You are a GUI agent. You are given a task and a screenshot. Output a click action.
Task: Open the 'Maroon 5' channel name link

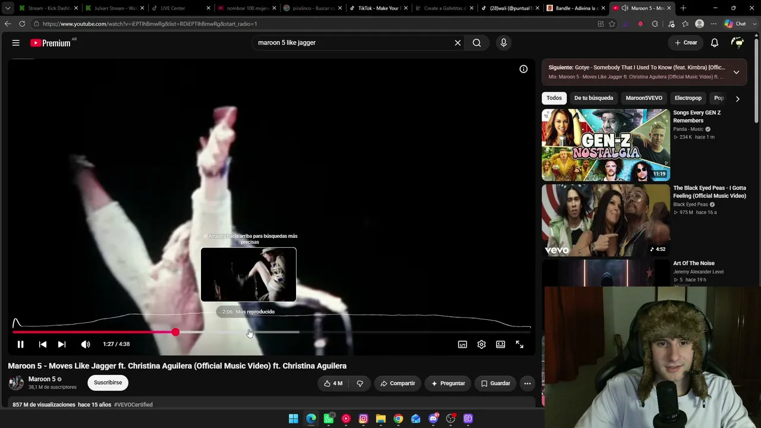tap(42, 379)
